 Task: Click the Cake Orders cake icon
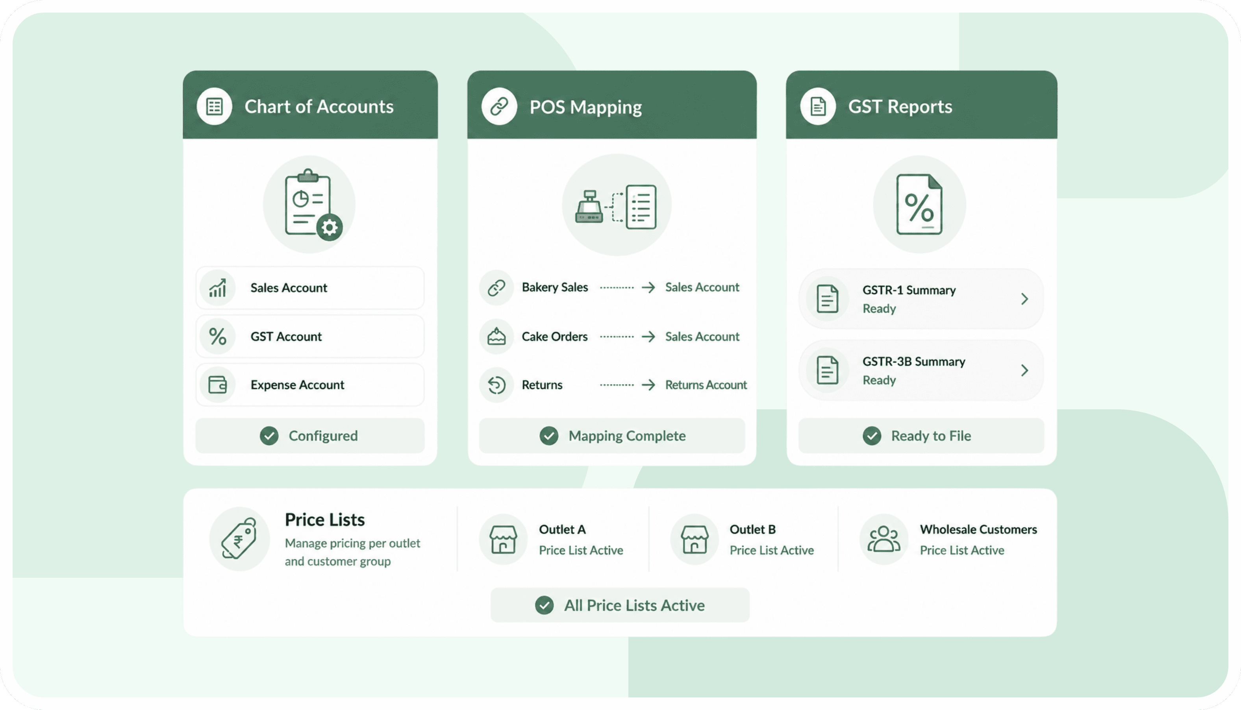(496, 336)
